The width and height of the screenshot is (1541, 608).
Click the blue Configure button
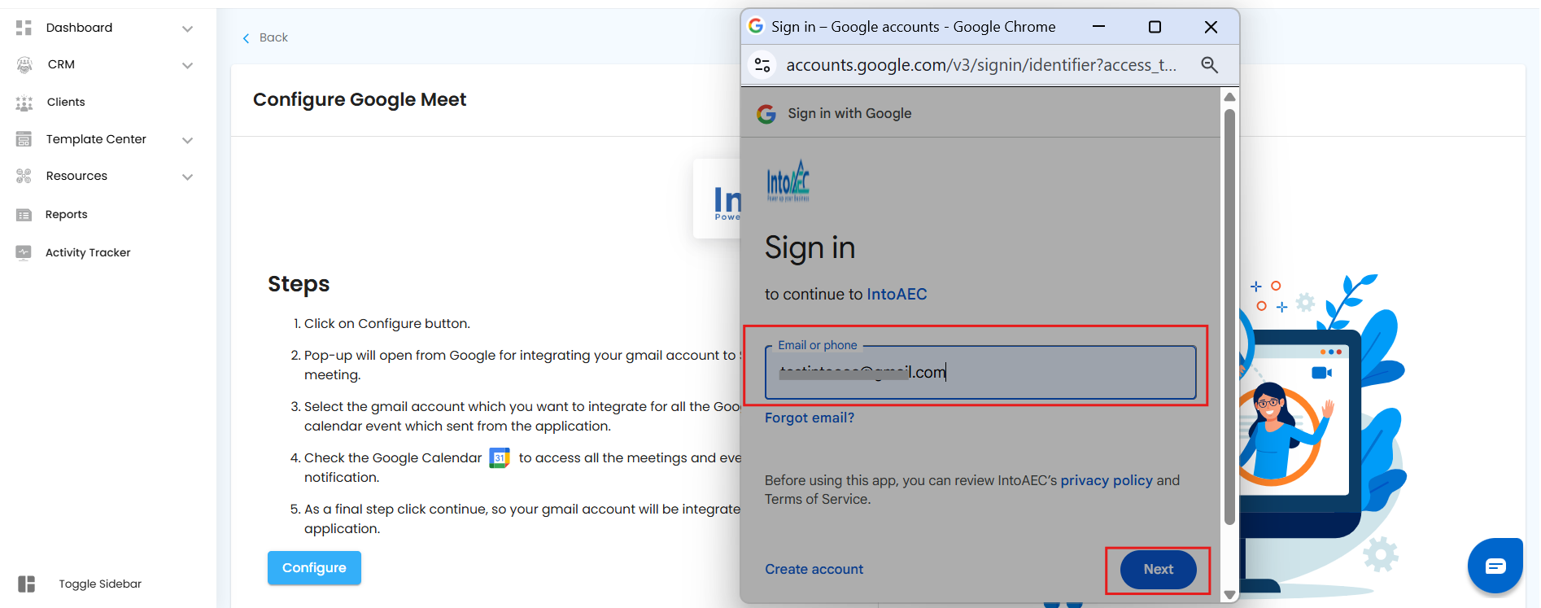[x=314, y=567]
